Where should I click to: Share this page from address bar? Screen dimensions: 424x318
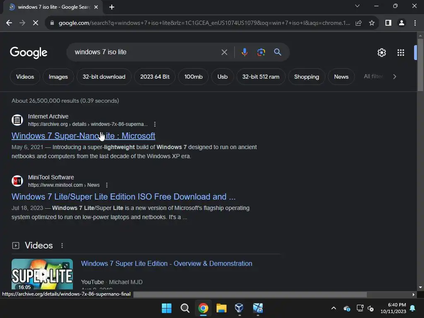pos(359,23)
